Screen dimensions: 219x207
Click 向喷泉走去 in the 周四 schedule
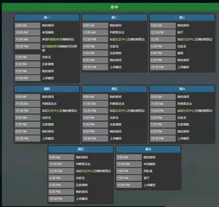coord(49,104)
